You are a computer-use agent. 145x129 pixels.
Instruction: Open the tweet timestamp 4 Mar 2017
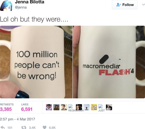point(18,119)
